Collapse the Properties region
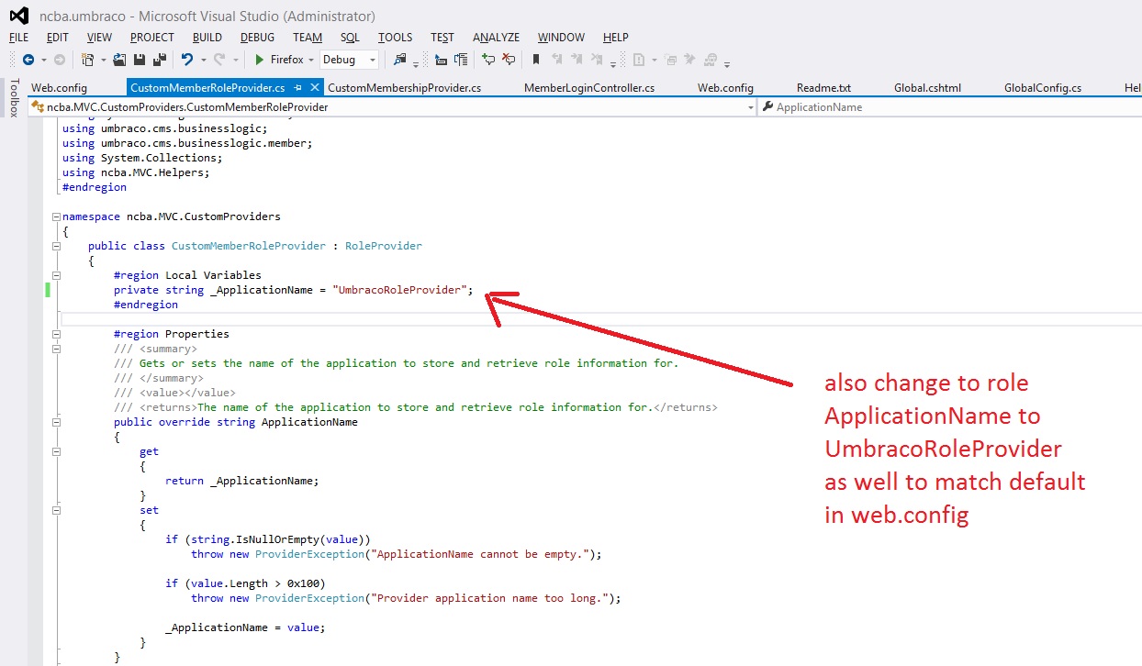Screen dimensions: 1142x666 coord(57,335)
